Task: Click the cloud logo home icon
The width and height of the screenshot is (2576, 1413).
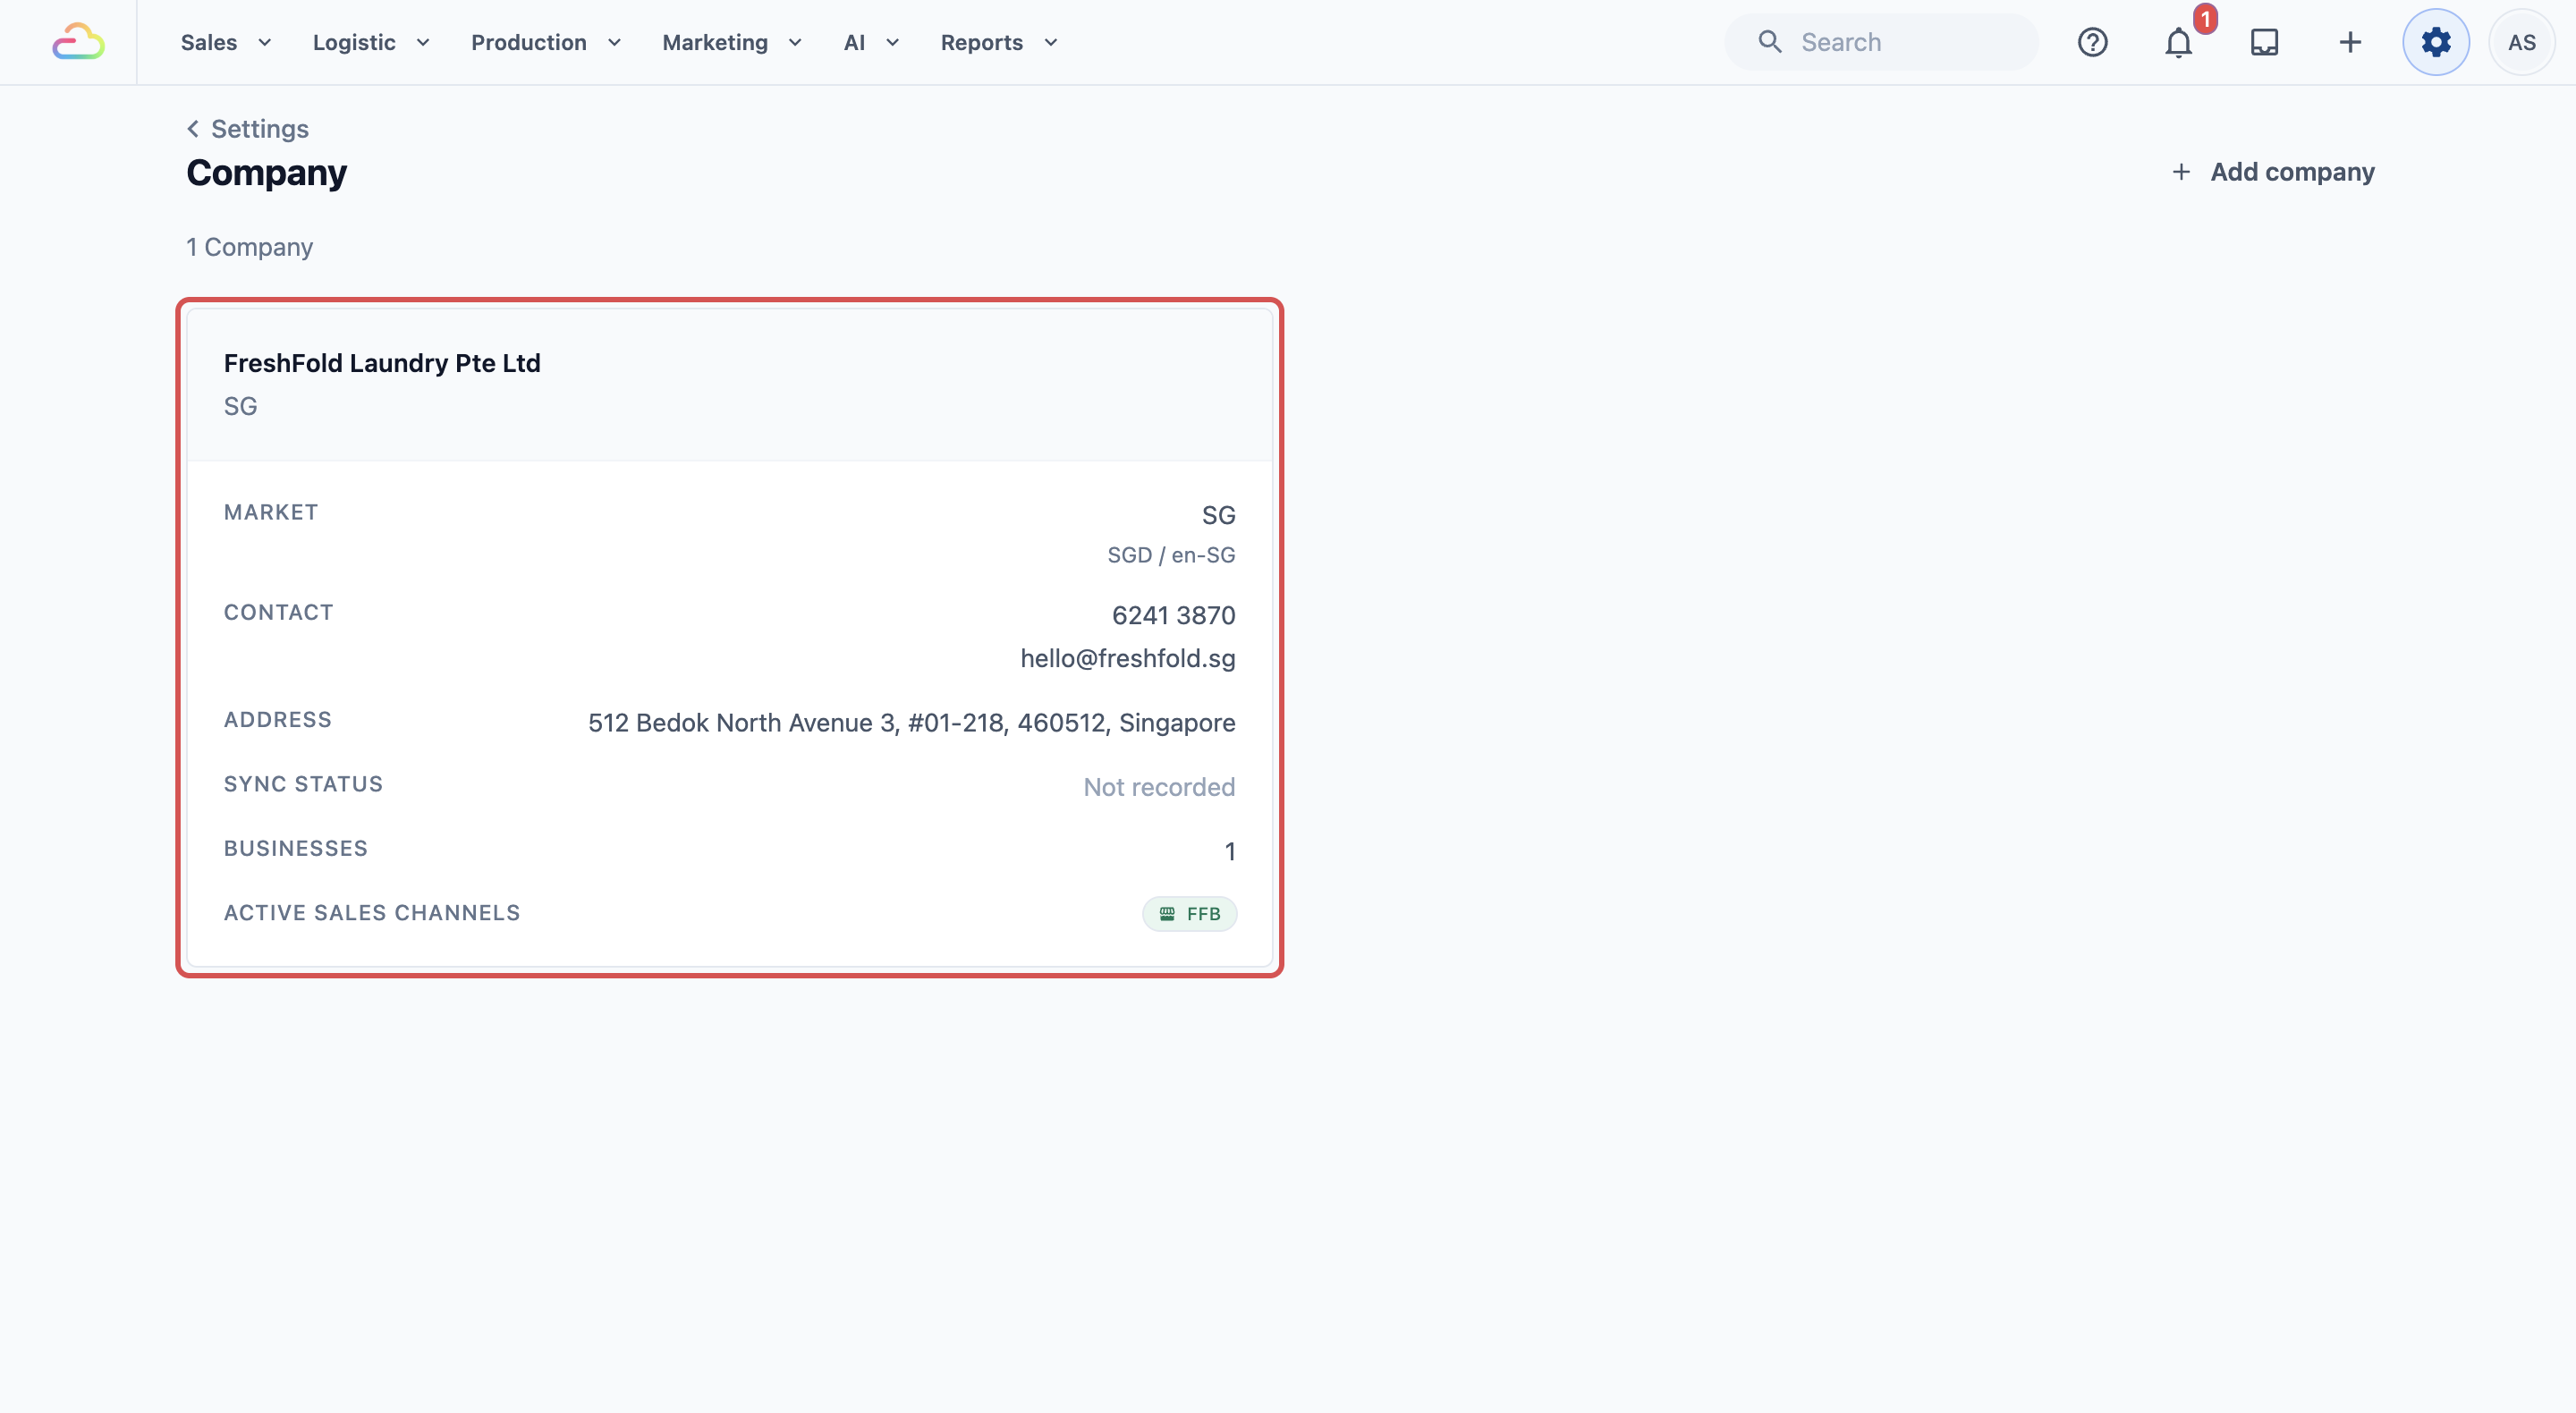Action: point(78,42)
